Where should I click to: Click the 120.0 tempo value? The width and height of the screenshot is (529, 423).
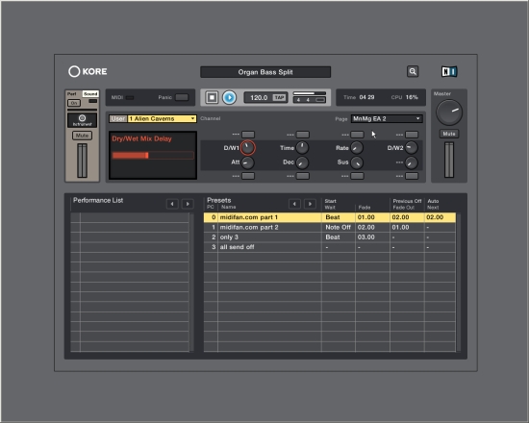[259, 97]
